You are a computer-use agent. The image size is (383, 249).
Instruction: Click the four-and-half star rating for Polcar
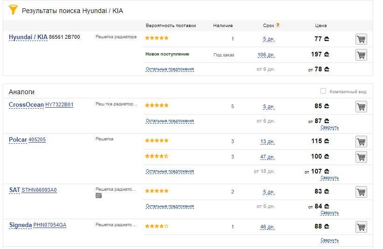[157, 156]
